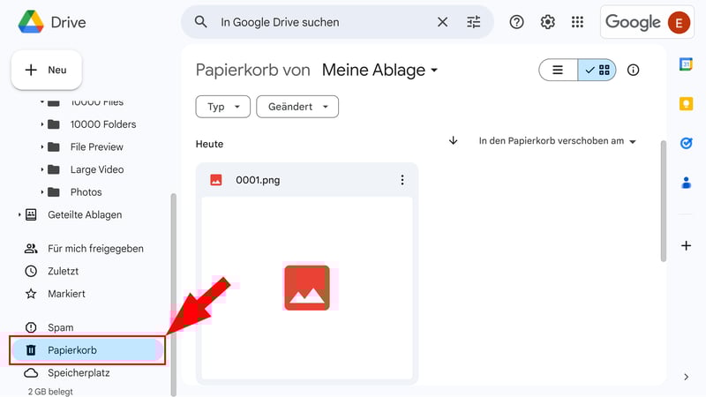Open the Typ filter dropdown

point(222,107)
